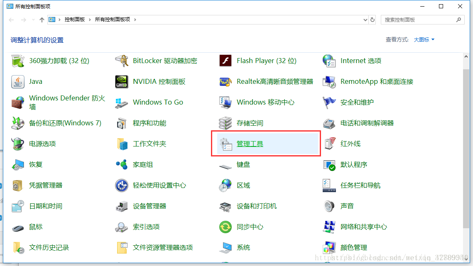Refresh the control panel view
Screen dimensions: 473x266
(373, 20)
